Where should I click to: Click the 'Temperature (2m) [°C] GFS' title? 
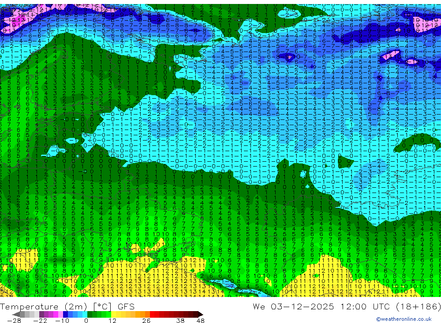[67, 306]
